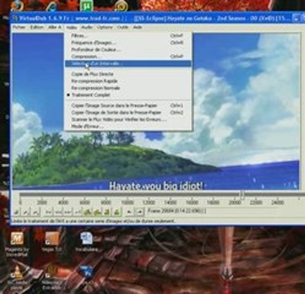Viewport: 305px width, 294px height.
Task: Jump to end of video icon
Action: coord(78,212)
